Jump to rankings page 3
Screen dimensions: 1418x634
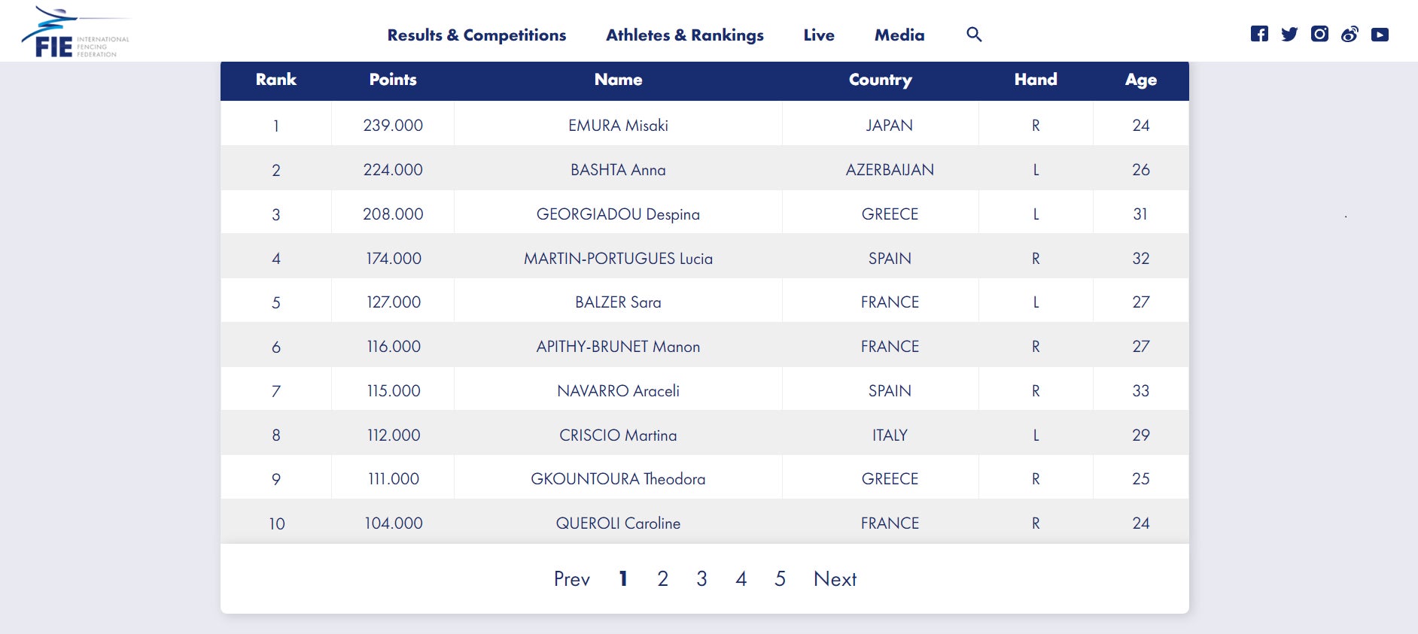coord(701,579)
